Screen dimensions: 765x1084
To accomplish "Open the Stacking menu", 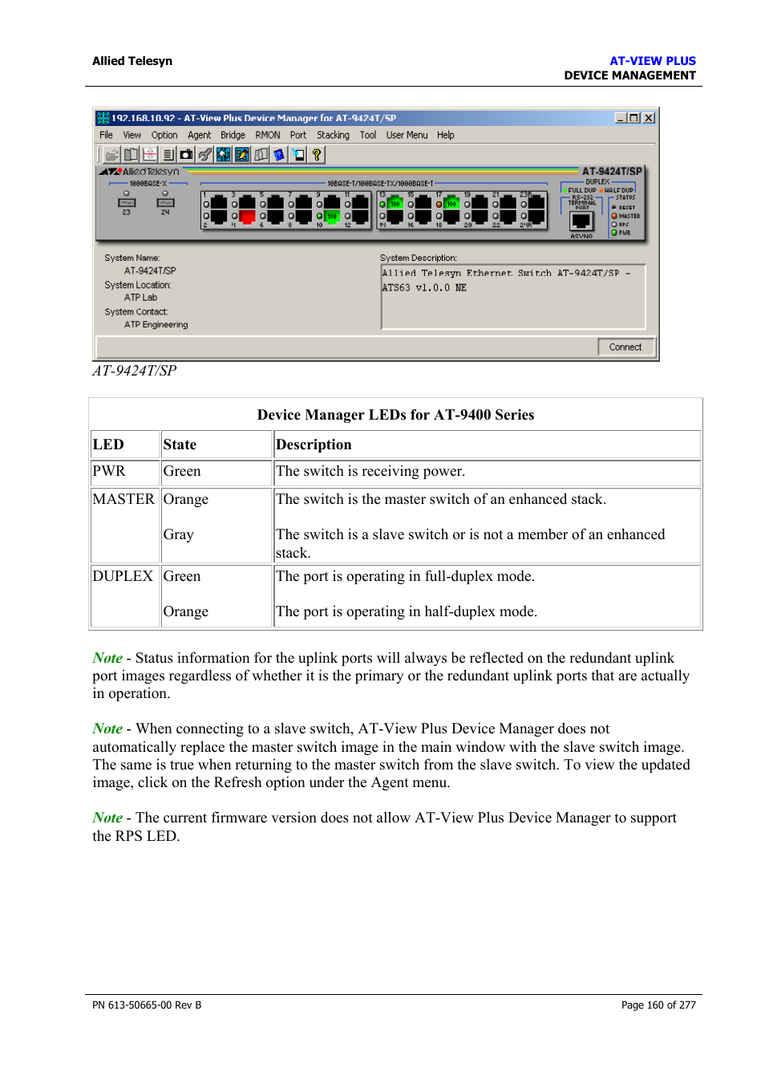I will click(333, 135).
